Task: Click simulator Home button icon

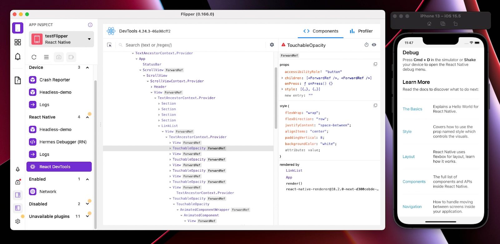Action: coord(429,24)
